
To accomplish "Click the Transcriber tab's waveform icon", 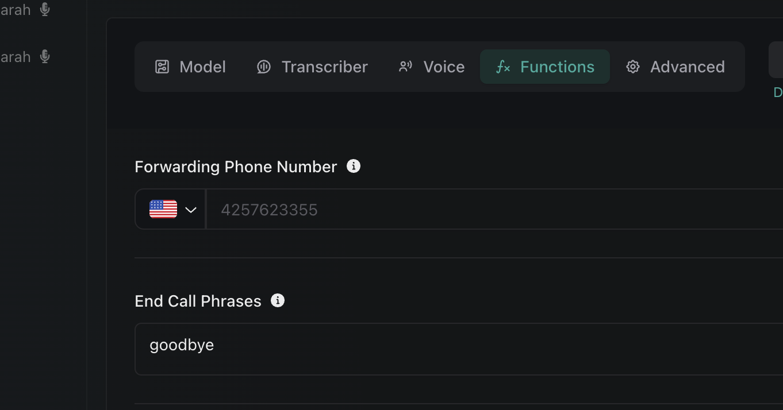I will tap(264, 67).
